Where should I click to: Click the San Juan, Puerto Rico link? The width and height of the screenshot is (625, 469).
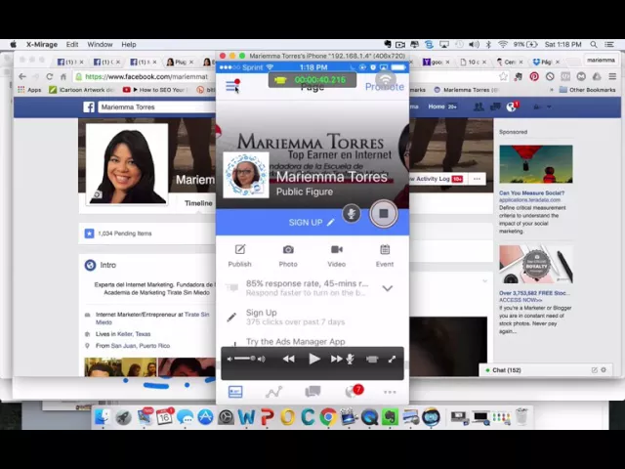[141, 346]
